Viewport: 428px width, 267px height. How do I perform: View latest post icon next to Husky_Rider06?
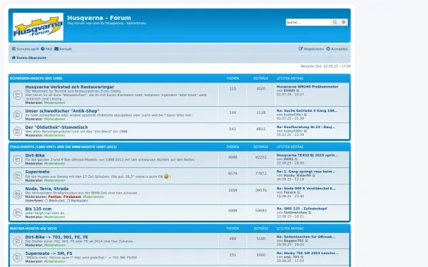(314, 176)
